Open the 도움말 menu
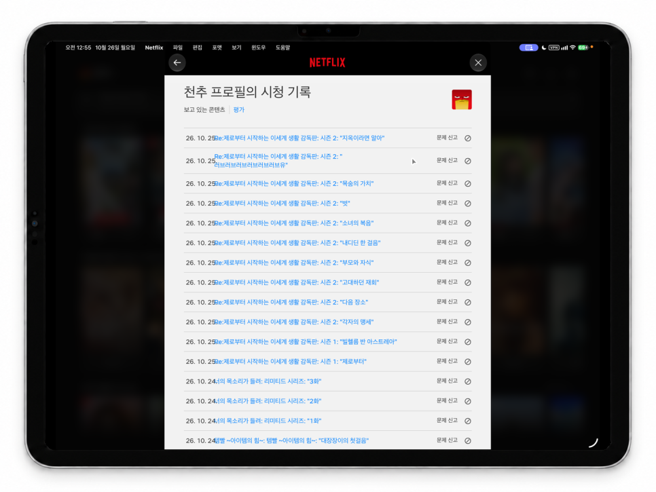Viewport: 656px width, 492px height. coord(283,48)
